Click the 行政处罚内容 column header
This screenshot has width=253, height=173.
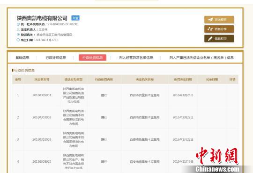click(x=104, y=79)
